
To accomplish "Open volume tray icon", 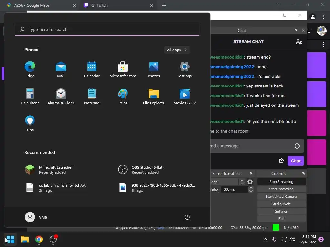I will (x=292, y=239).
